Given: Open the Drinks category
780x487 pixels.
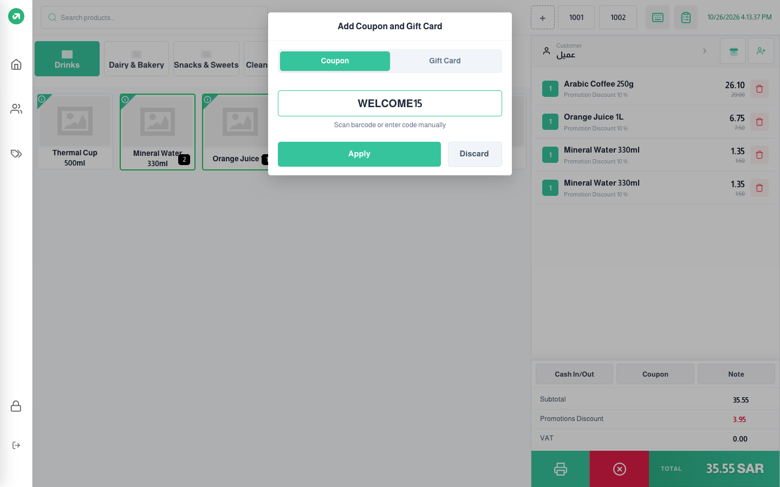Looking at the screenshot, I should 67,58.
